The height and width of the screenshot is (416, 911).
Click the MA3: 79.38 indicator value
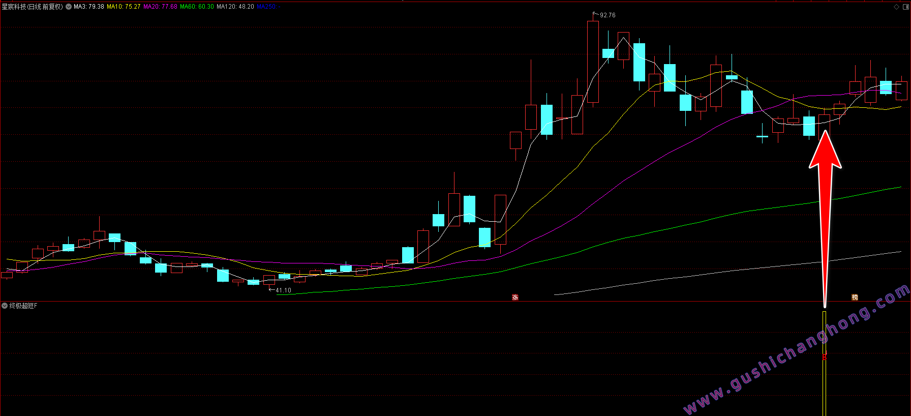pyautogui.click(x=89, y=7)
